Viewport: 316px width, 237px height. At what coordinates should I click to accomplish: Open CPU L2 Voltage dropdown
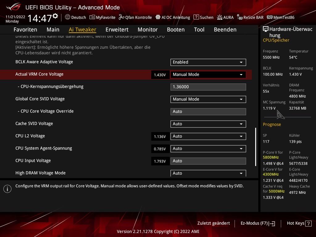[208, 136]
